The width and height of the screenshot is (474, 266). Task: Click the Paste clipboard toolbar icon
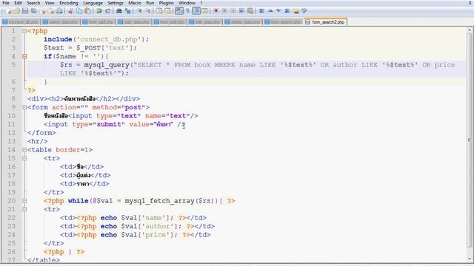(87, 11)
